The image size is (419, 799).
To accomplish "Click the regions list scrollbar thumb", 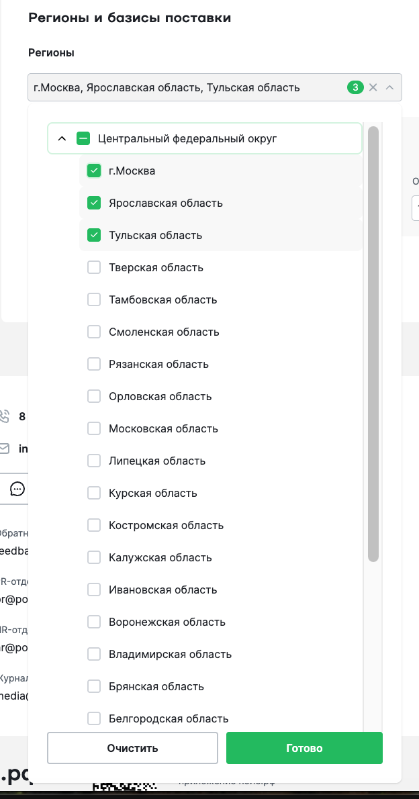I will click(x=373, y=344).
